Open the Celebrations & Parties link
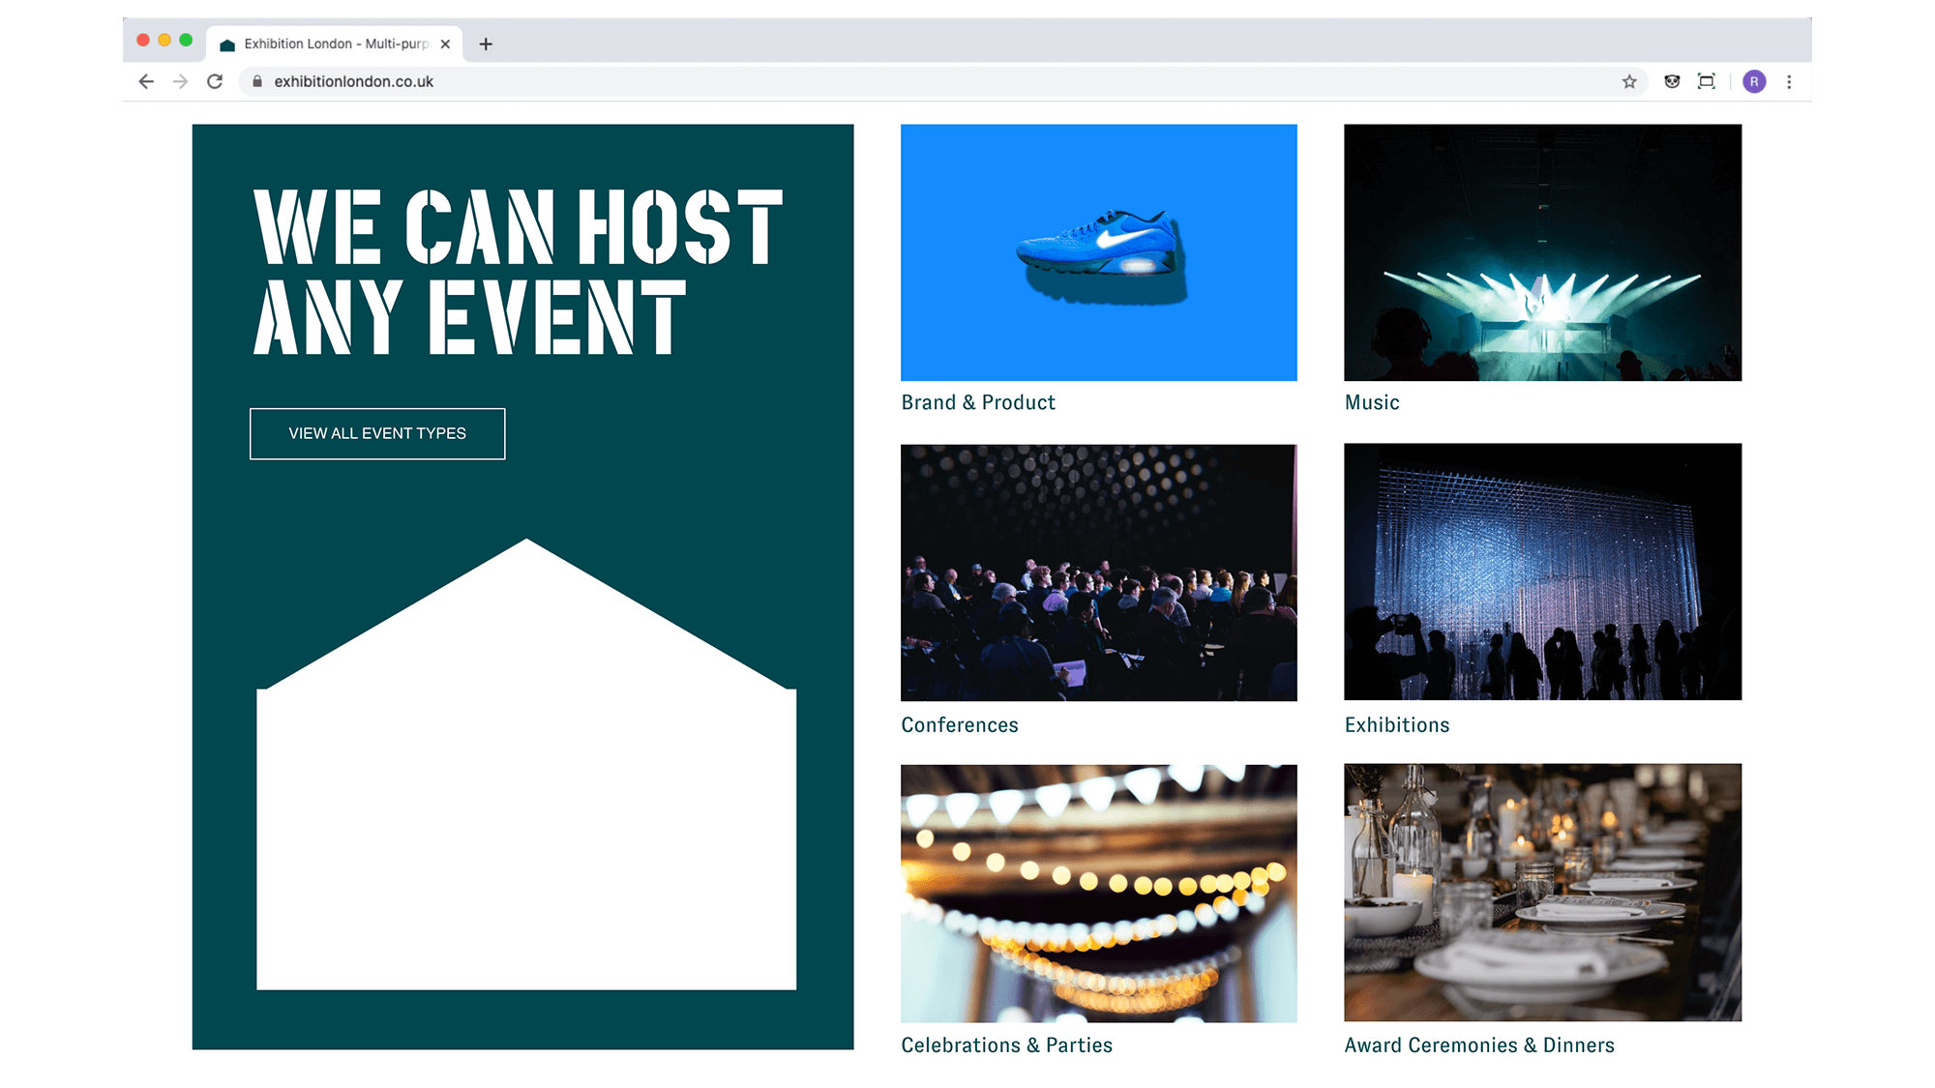The image size is (1935, 1088). [1006, 1045]
